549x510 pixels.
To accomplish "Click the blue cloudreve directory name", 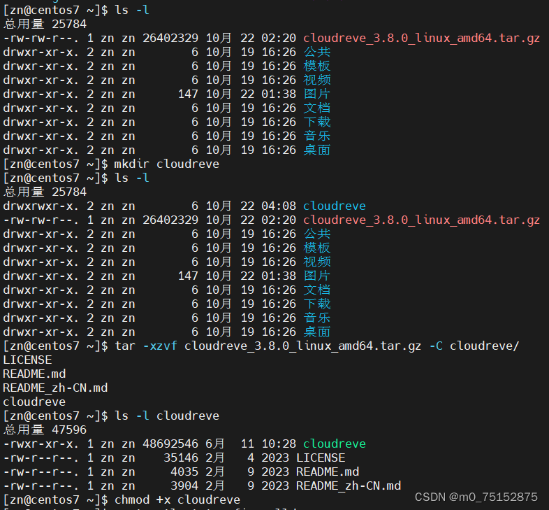I will point(335,206).
